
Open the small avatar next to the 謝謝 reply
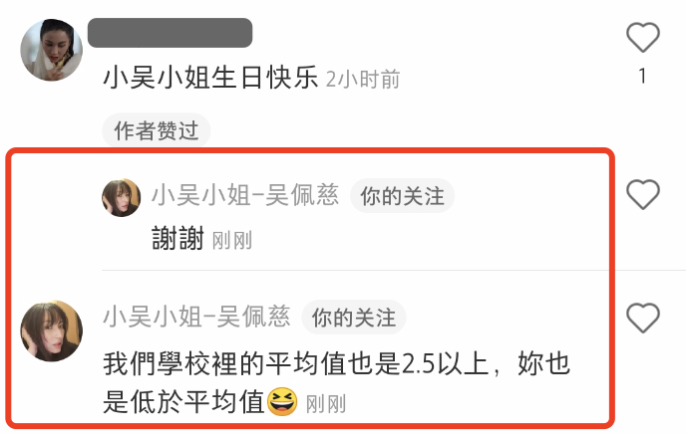122,197
